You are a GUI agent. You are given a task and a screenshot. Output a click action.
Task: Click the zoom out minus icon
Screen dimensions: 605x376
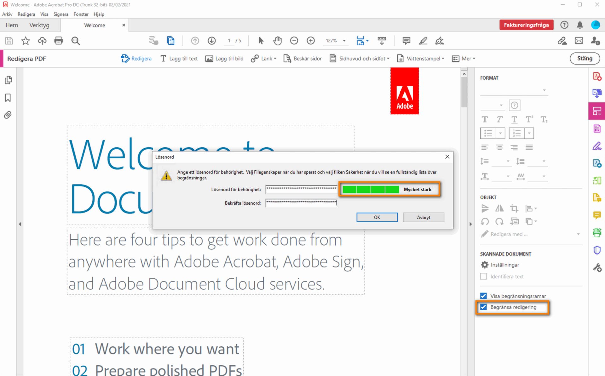[294, 41]
